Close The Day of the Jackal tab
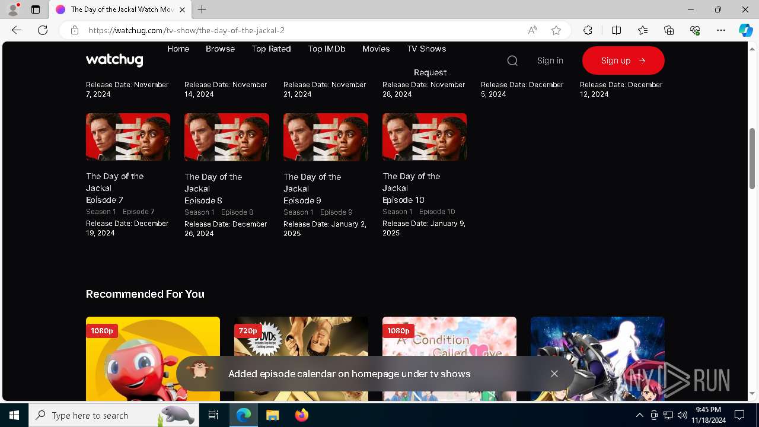759x427 pixels. click(183, 9)
